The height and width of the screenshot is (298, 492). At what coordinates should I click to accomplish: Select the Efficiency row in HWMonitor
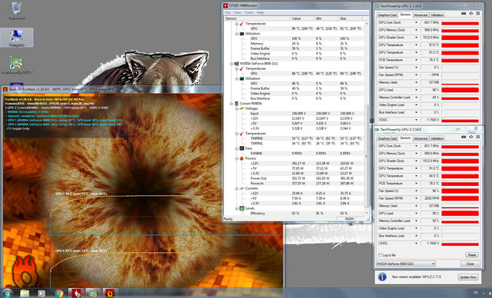[294, 214]
